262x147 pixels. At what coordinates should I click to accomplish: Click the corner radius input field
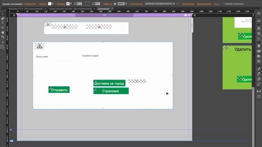(97, 4)
